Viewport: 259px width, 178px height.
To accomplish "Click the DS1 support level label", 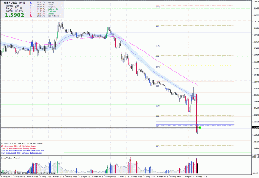I will [x=158, y=106].
